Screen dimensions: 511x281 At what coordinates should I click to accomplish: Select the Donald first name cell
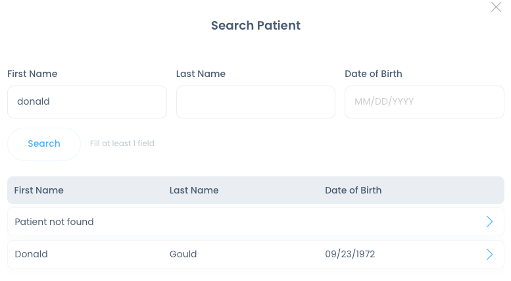click(32, 254)
